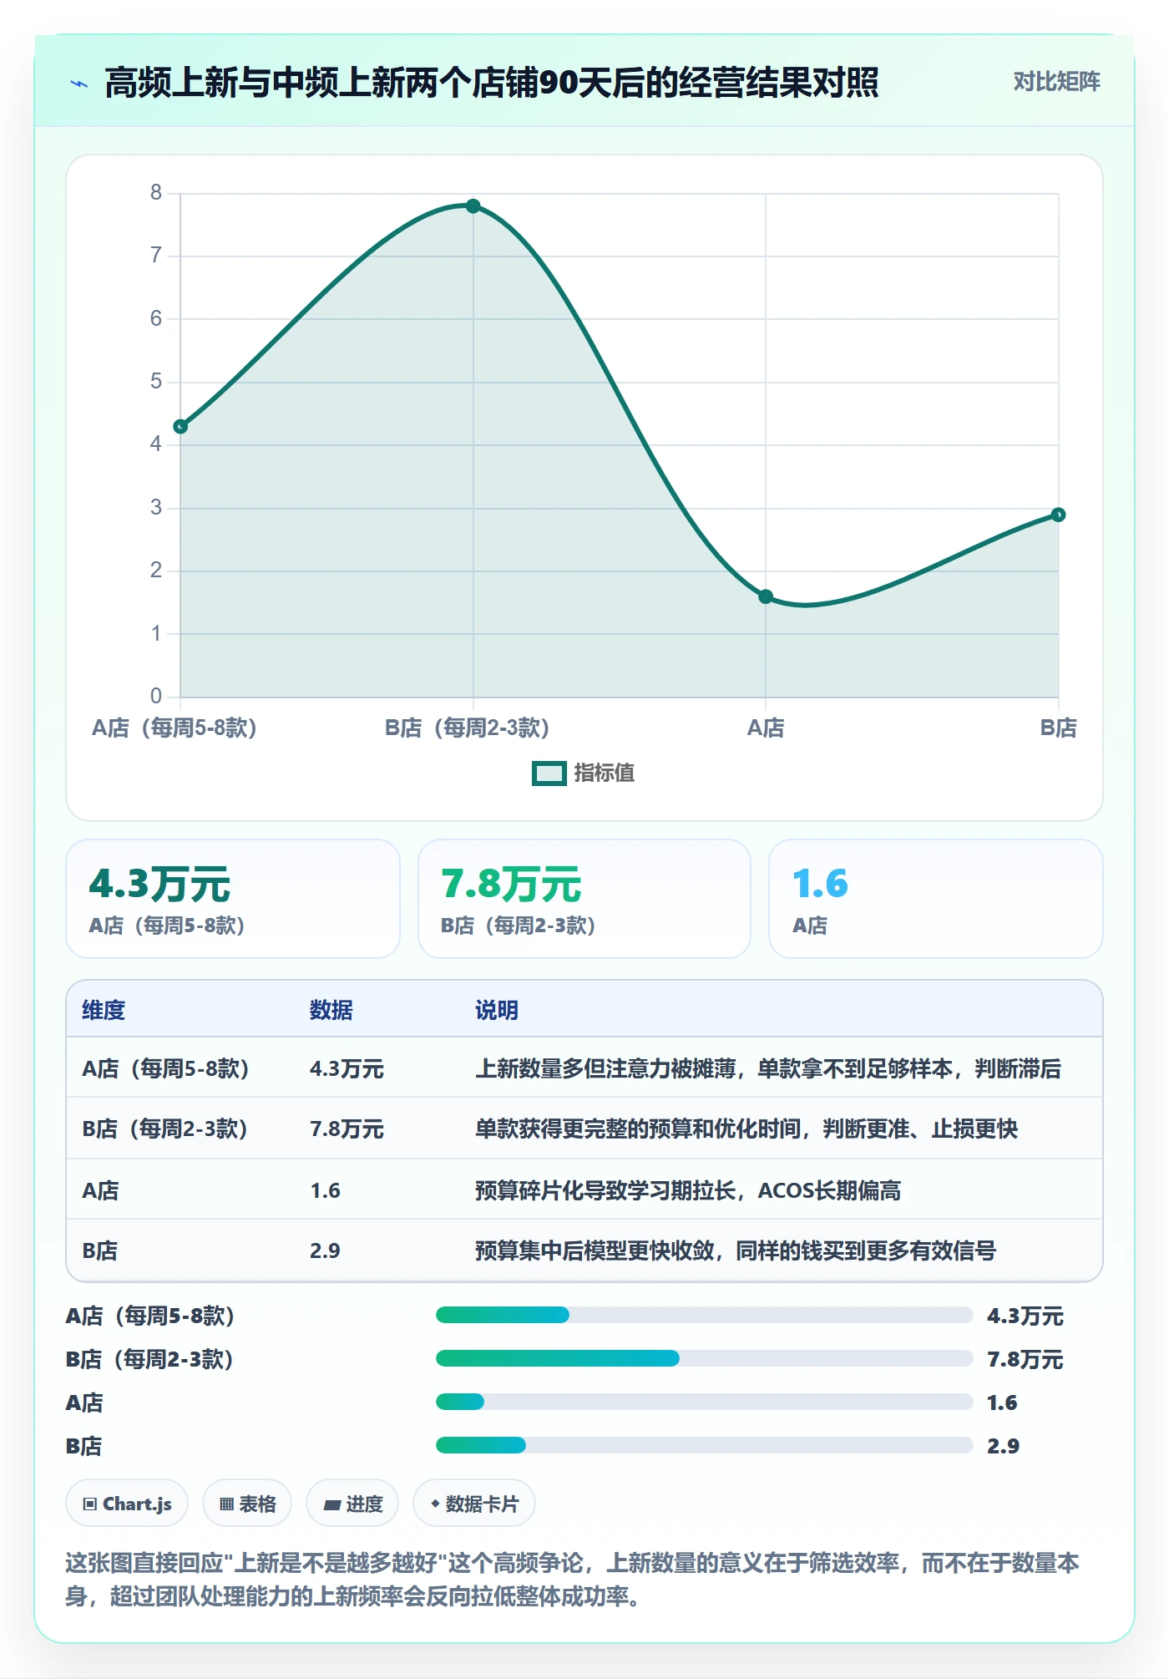
Task: Click the 对比矩阵 label in the header
Action: [1056, 81]
